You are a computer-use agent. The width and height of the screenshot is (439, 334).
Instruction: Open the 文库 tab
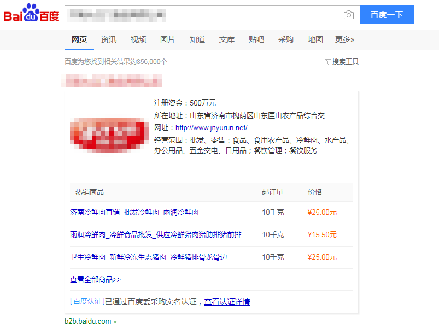(227, 39)
